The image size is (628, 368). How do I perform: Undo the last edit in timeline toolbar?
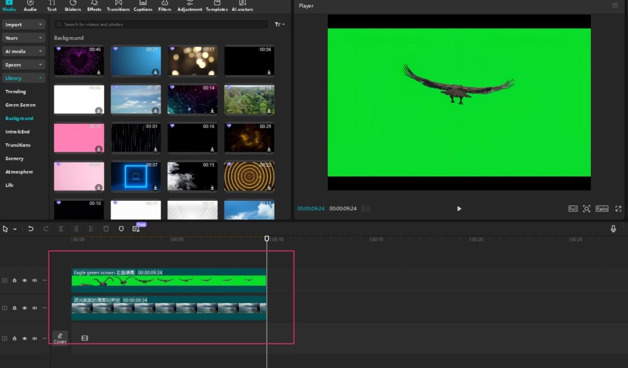pos(30,228)
